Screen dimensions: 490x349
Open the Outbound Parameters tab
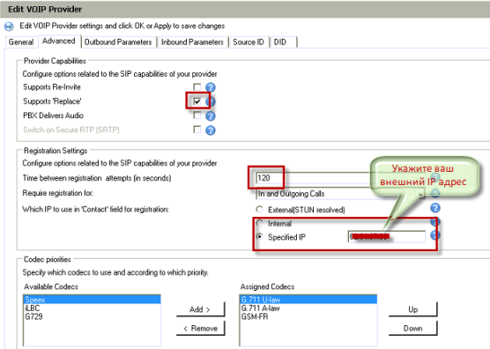point(118,42)
